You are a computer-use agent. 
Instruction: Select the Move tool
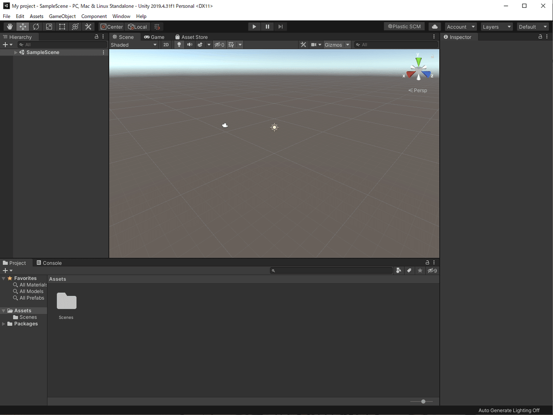pos(23,27)
